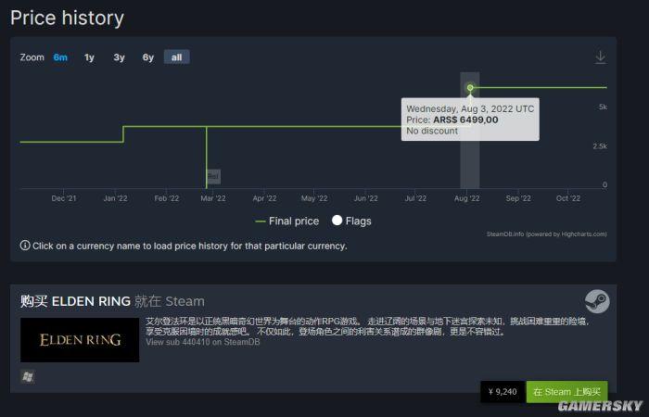
Task: Click the release flag on the chart
Action: (x=213, y=176)
